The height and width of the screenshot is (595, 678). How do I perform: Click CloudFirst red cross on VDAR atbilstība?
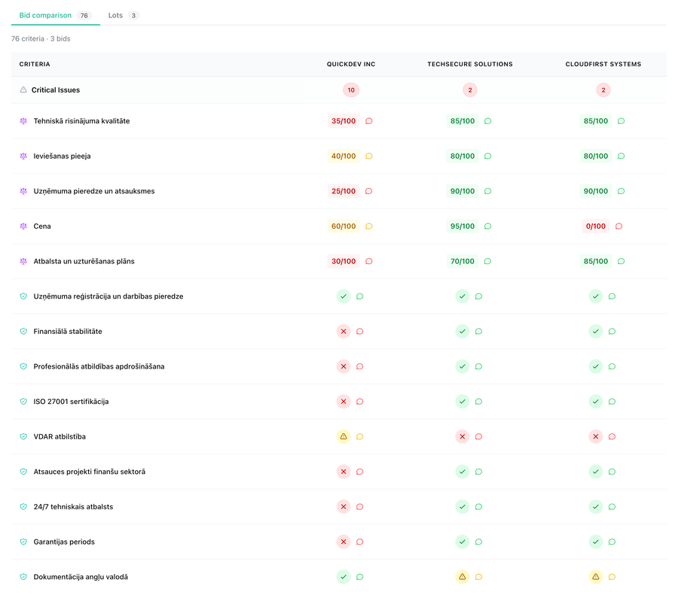596,437
